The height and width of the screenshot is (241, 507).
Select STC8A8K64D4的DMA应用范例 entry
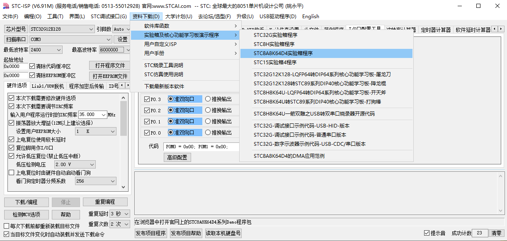point(326,156)
